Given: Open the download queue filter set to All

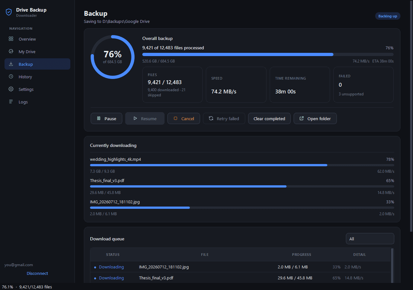Looking at the screenshot, I should (x=370, y=239).
